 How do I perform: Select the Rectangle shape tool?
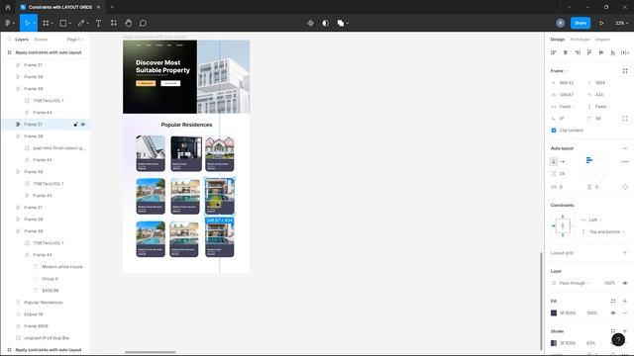click(63, 23)
